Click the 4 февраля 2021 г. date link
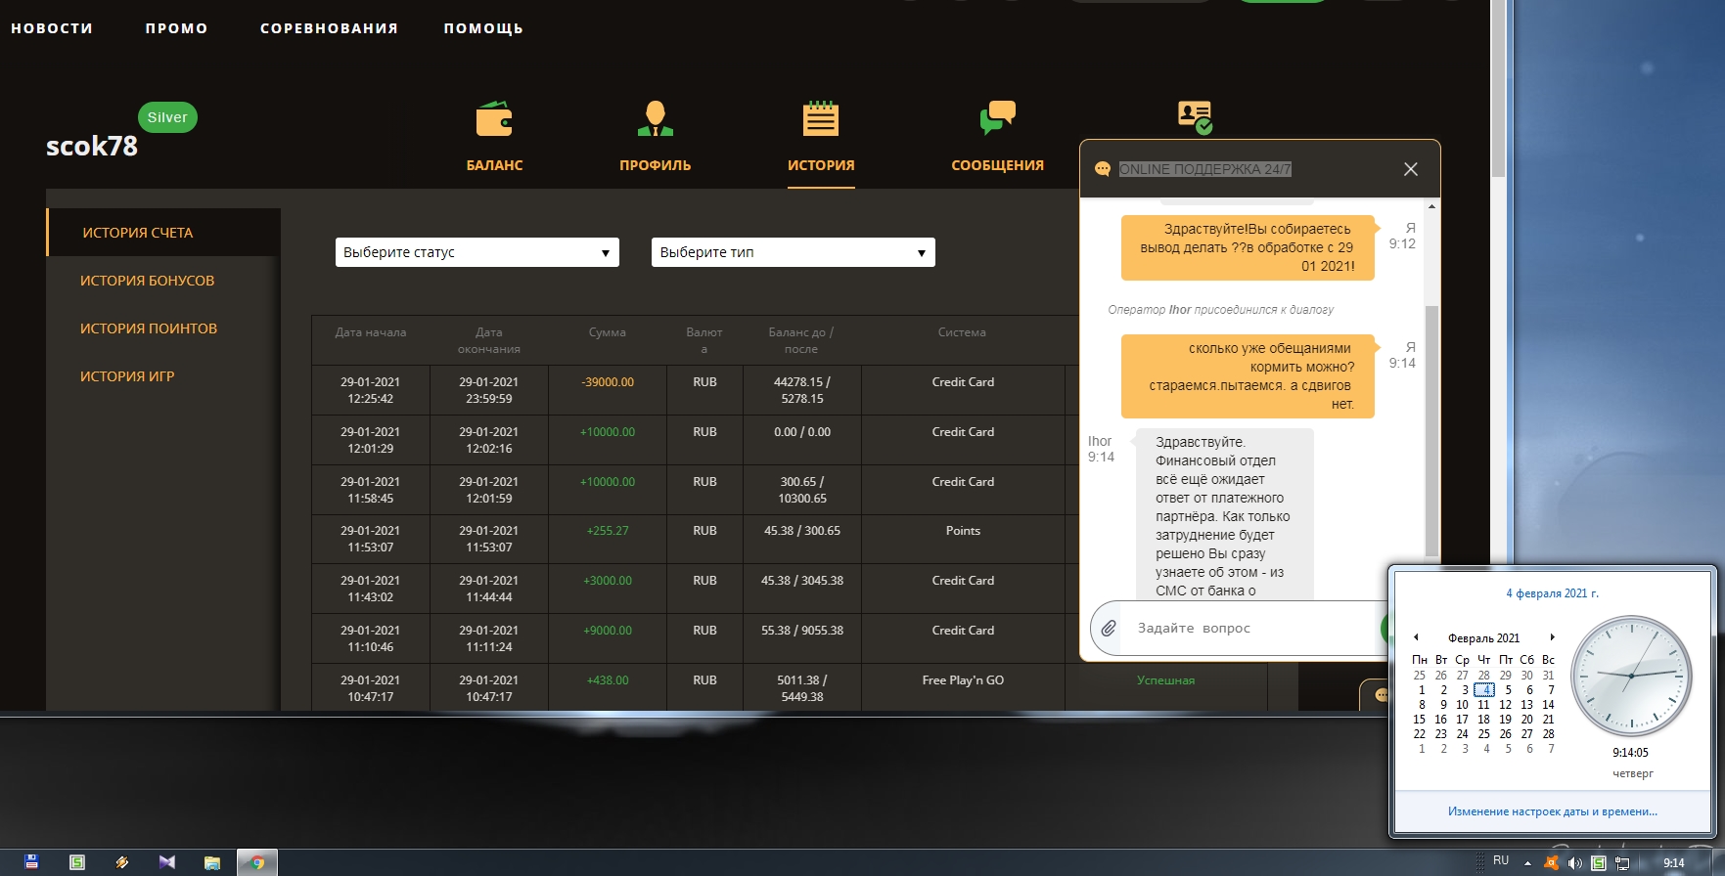Viewport: 1725px width, 876px height. coord(1553,593)
